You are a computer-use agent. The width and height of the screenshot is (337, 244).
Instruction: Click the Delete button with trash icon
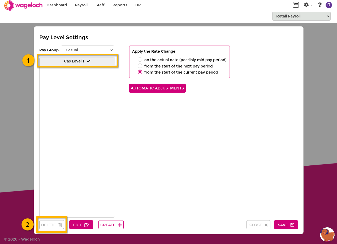coord(52,225)
